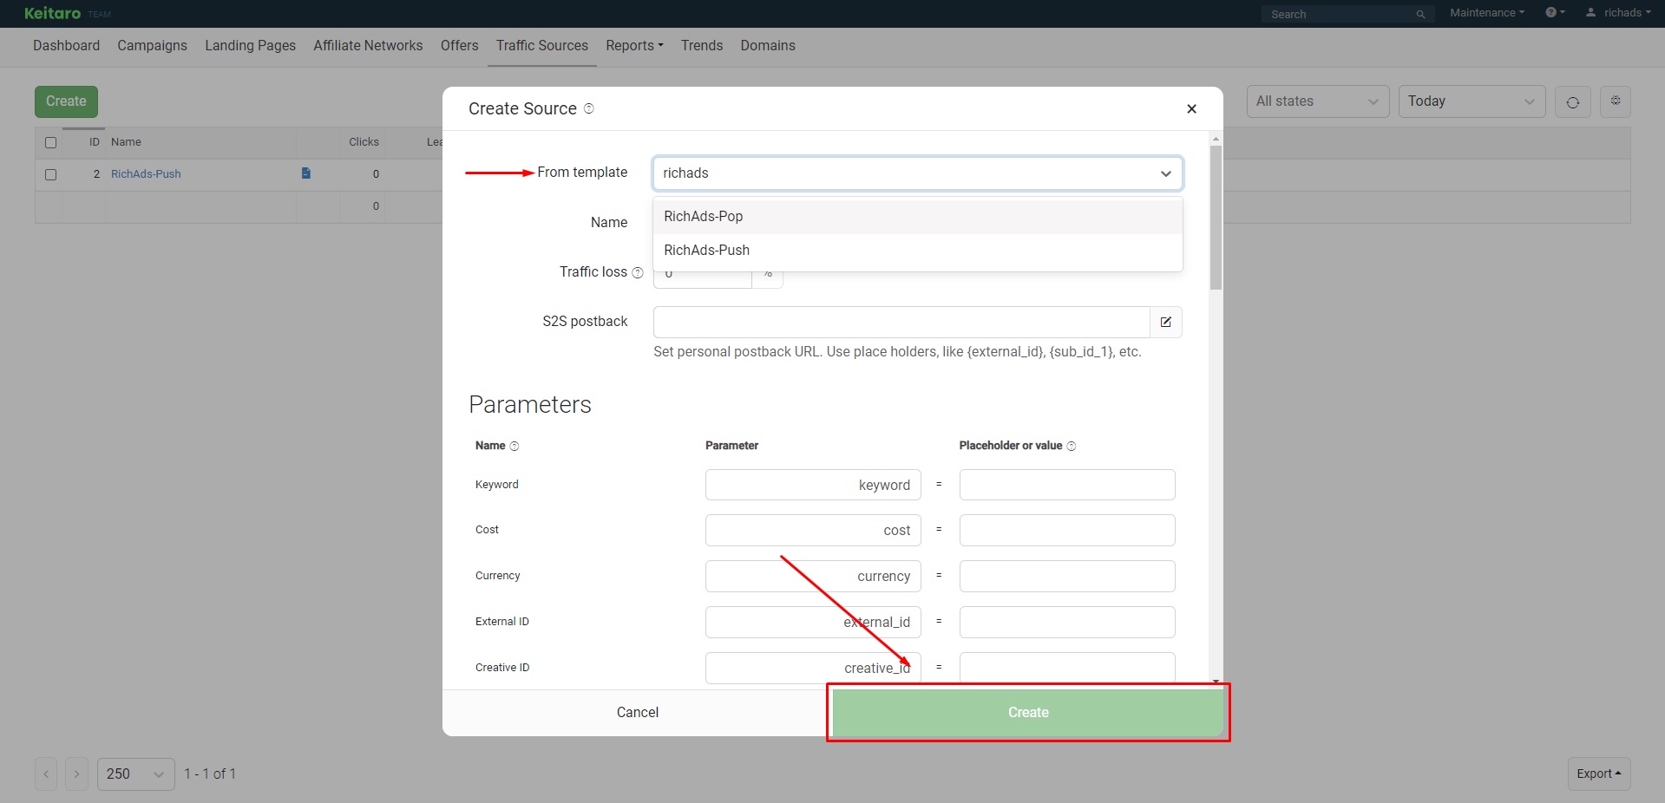Click the Cost placeholder value field
Screen dimensions: 1665x803
pos(1067,531)
